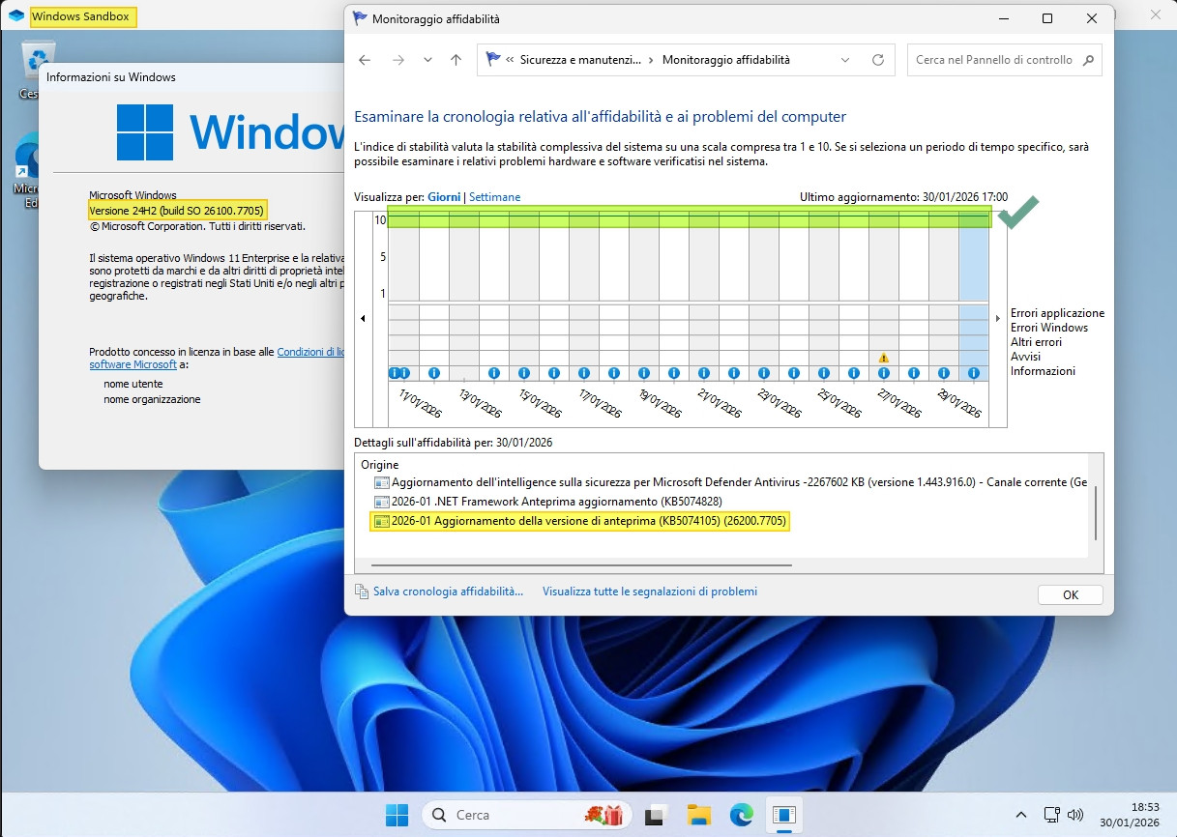Image resolution: width=1177 pixels, height=837 pixels.
Task: Select info icon for 12/01/2026
Action: pyautogui.click(x=434, y=373)
